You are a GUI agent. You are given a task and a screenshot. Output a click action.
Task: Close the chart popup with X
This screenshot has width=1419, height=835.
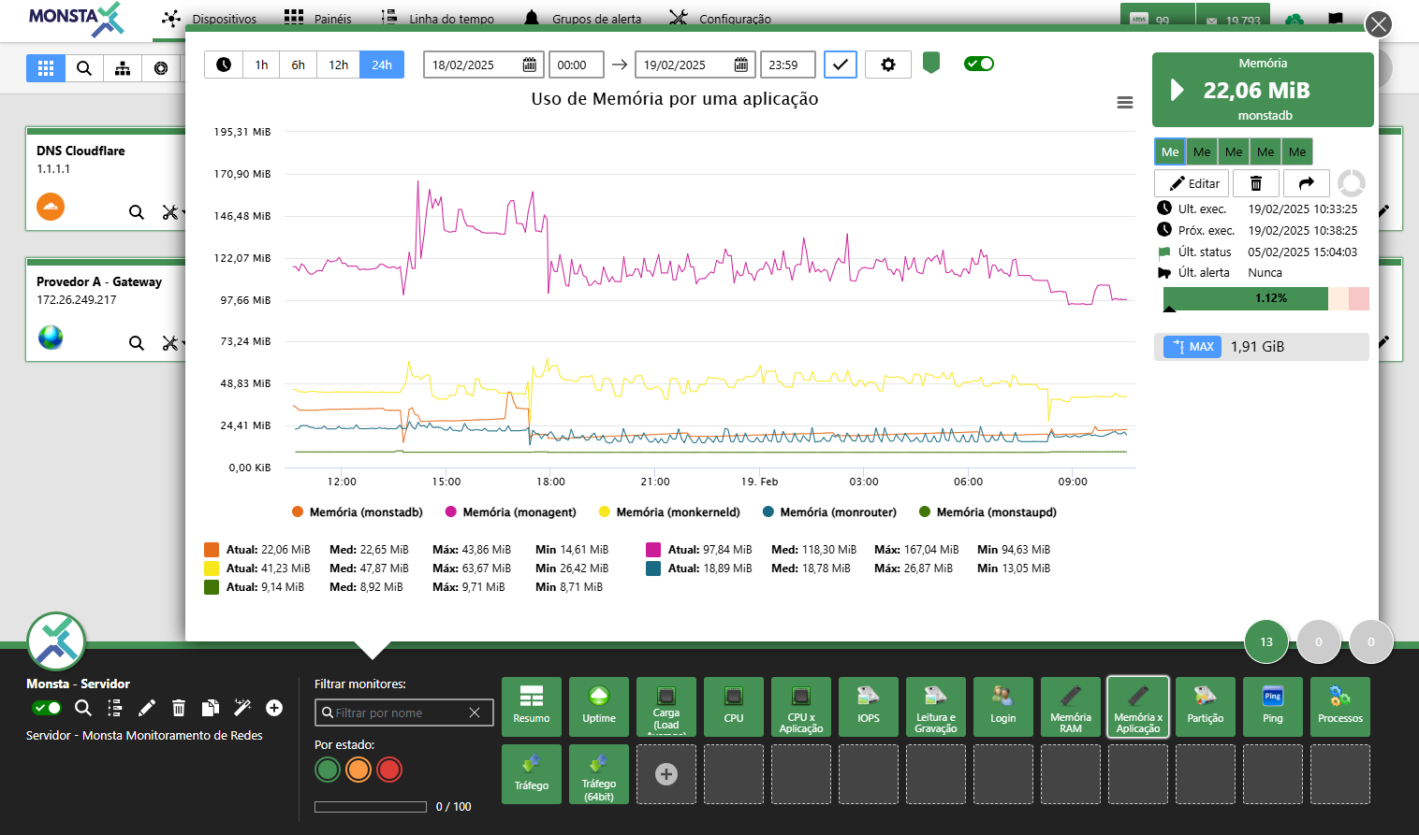[x=1379, y=24]
